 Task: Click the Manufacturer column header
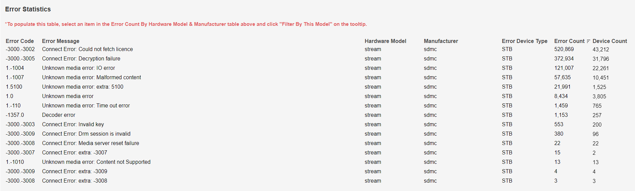coord(441,41)
